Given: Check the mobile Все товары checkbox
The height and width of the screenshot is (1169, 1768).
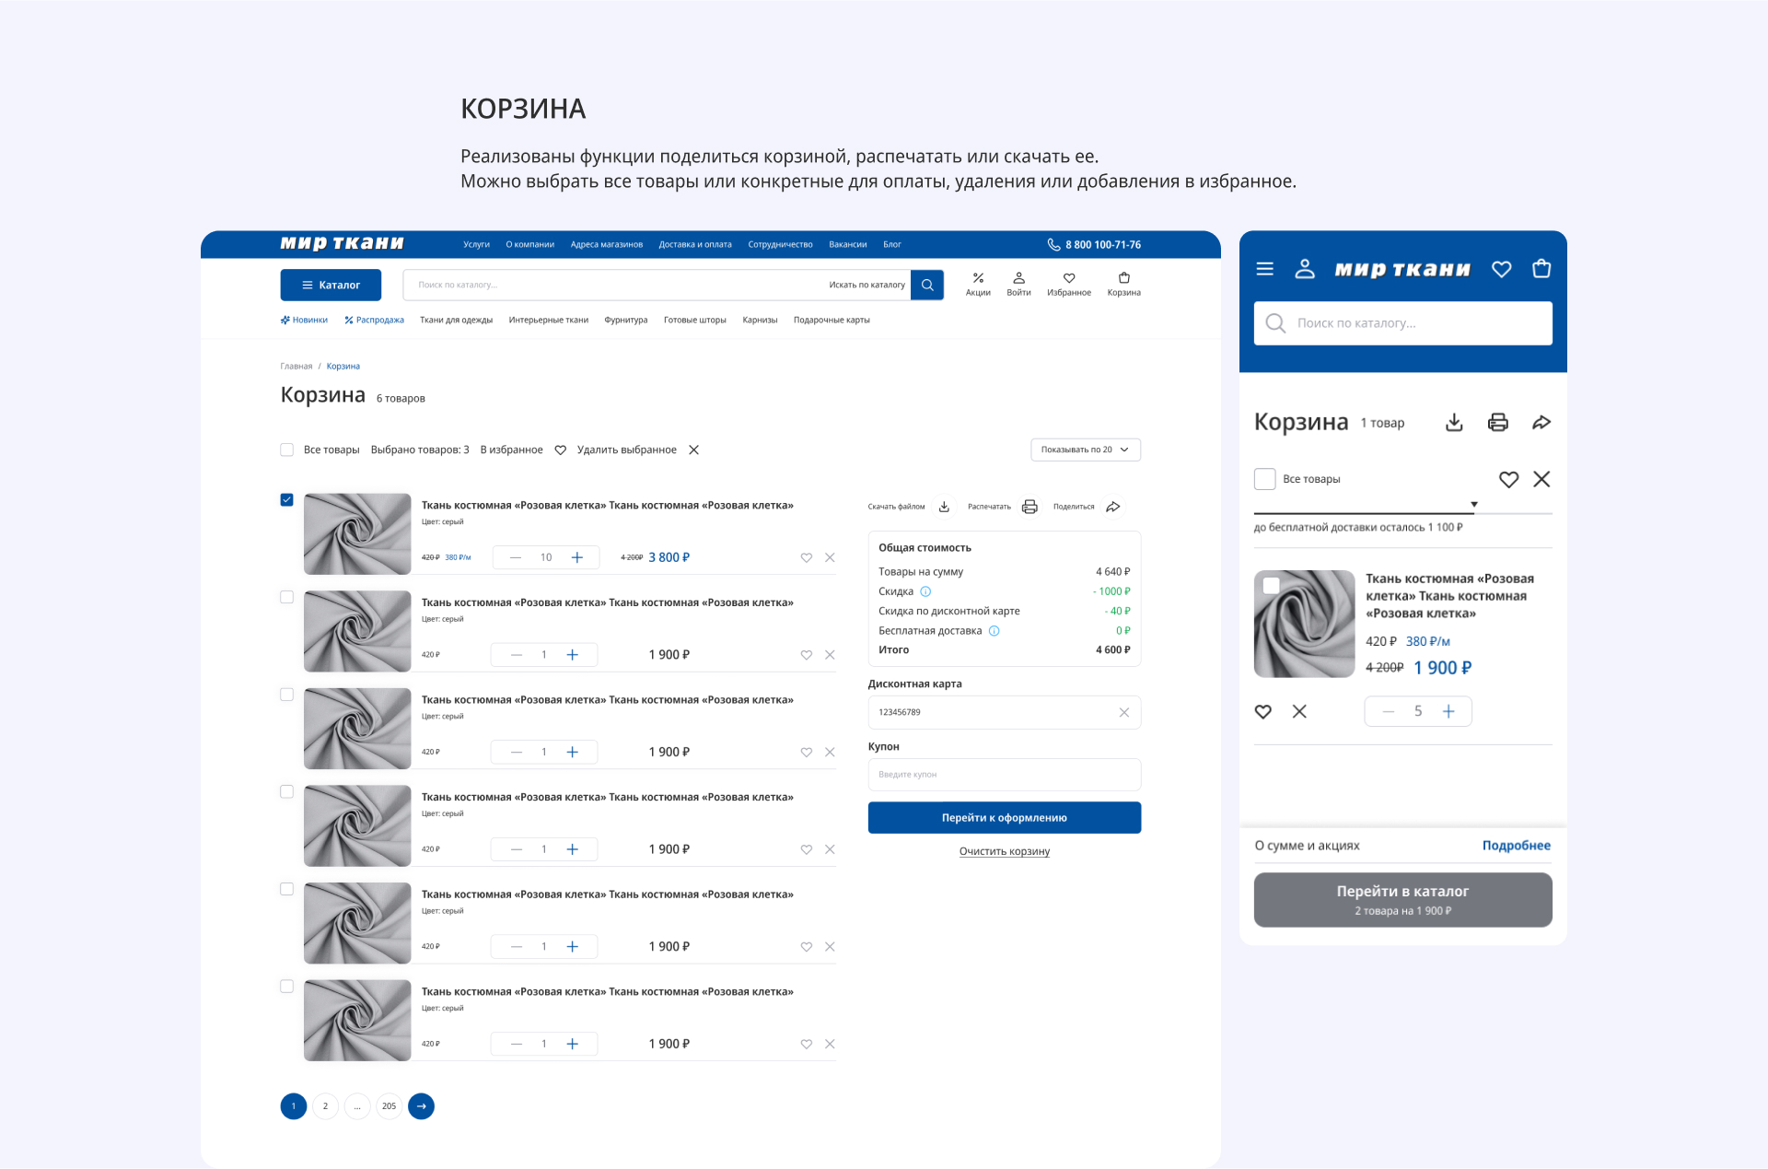Looking at the screenshot, I should [x=1265, y=479].
